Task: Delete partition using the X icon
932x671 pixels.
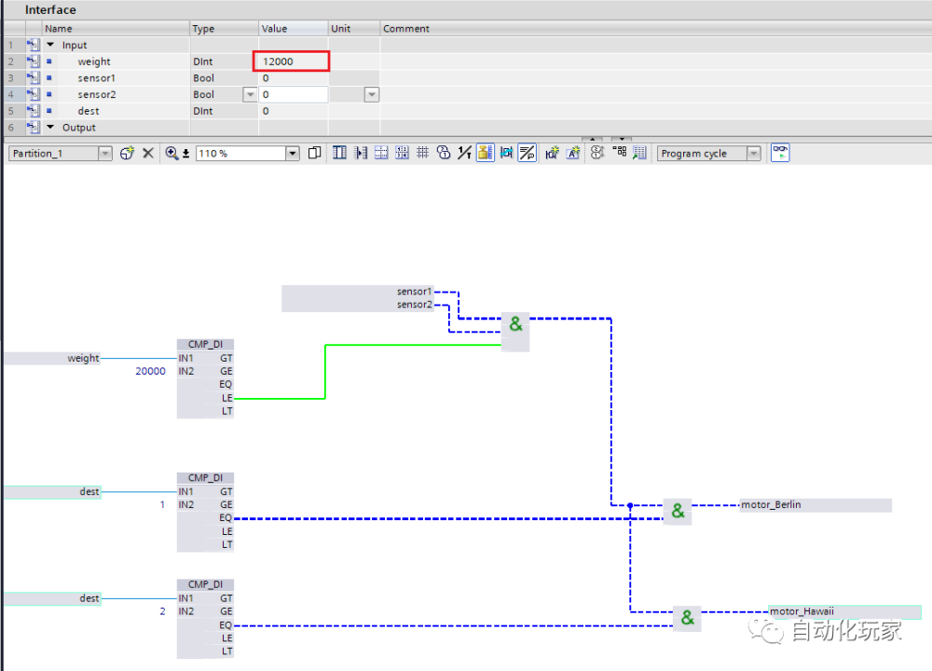Action: 148,154
